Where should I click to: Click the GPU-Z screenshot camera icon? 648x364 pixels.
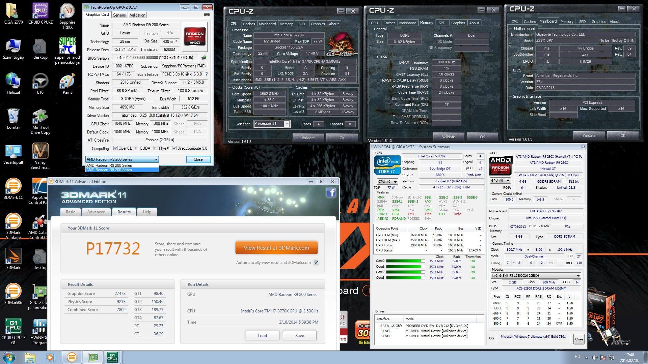(x=207, y=15)
